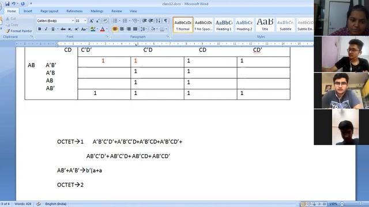Open the Mailings tab

point(97,11)
